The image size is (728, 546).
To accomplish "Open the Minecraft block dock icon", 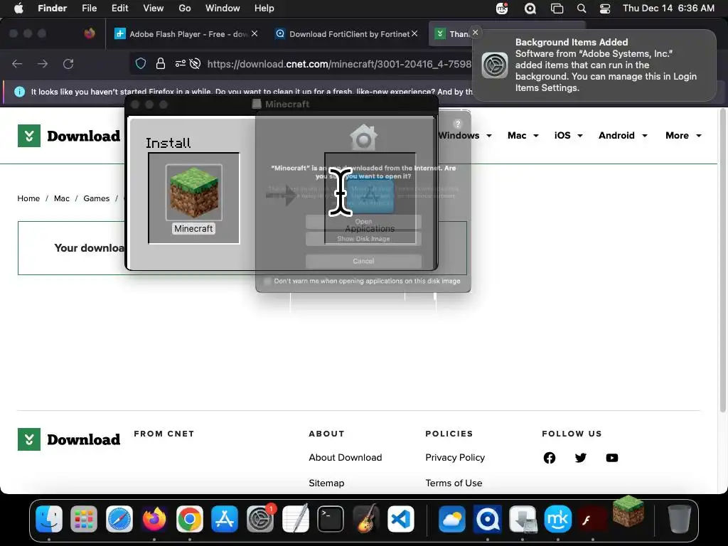I will point(628,510).
